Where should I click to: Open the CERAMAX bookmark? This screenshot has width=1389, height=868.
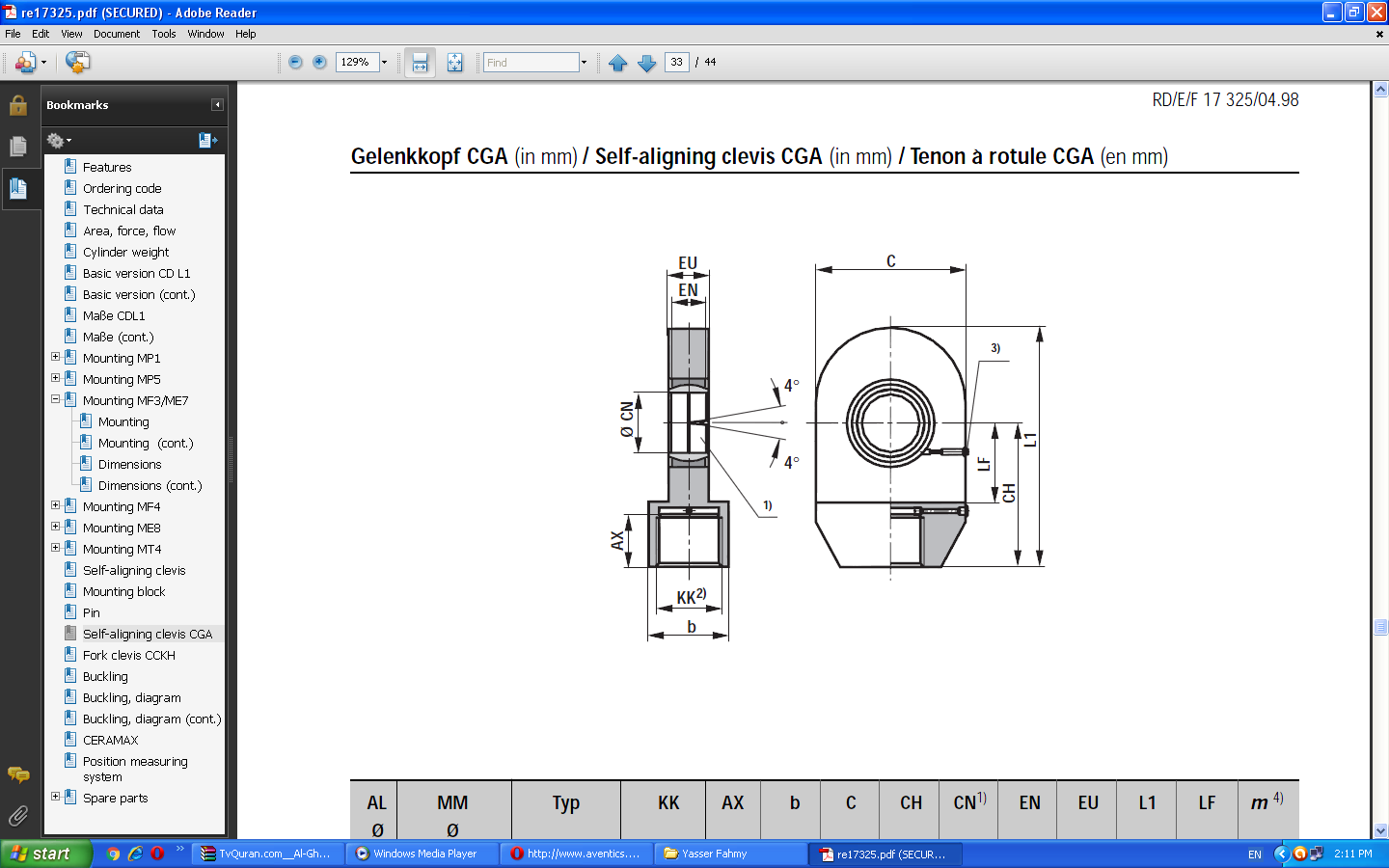pos(111,741)
